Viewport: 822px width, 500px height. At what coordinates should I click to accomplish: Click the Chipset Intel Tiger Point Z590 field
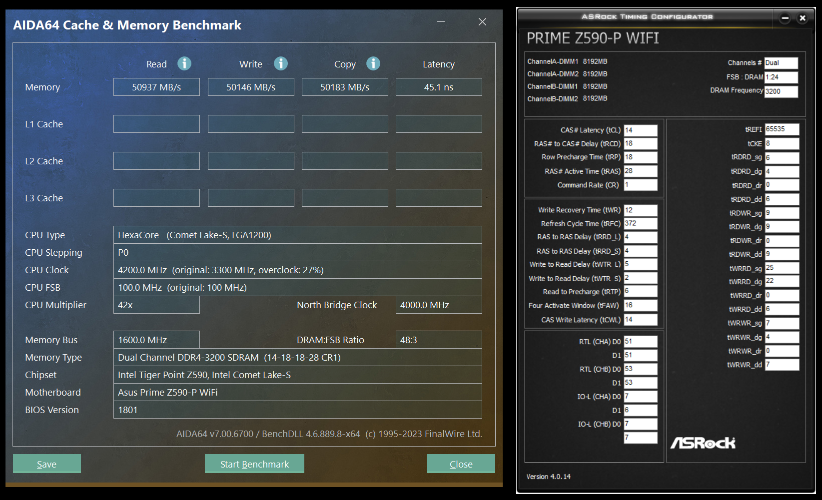coord(298,375)
